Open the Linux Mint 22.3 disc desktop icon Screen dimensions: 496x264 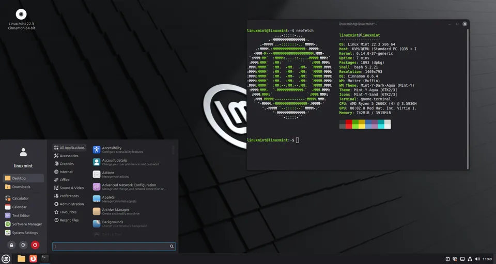click(x=21, y=19)
